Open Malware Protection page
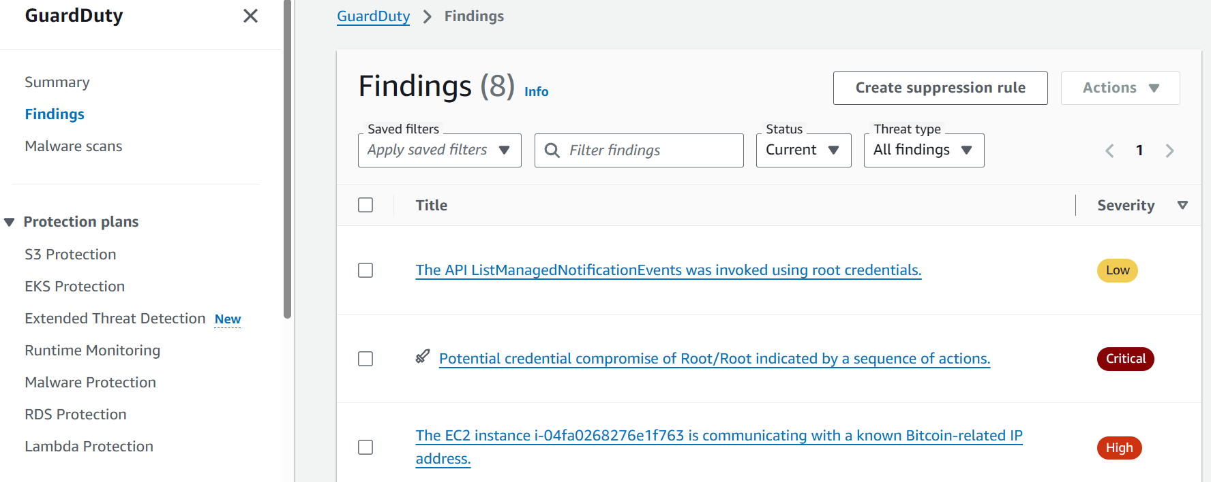This screenshot has width=1211, height=482. (91, 383)
